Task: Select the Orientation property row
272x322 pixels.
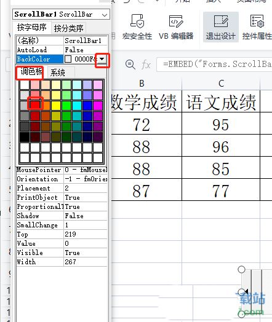Action: tap(62, 179)
